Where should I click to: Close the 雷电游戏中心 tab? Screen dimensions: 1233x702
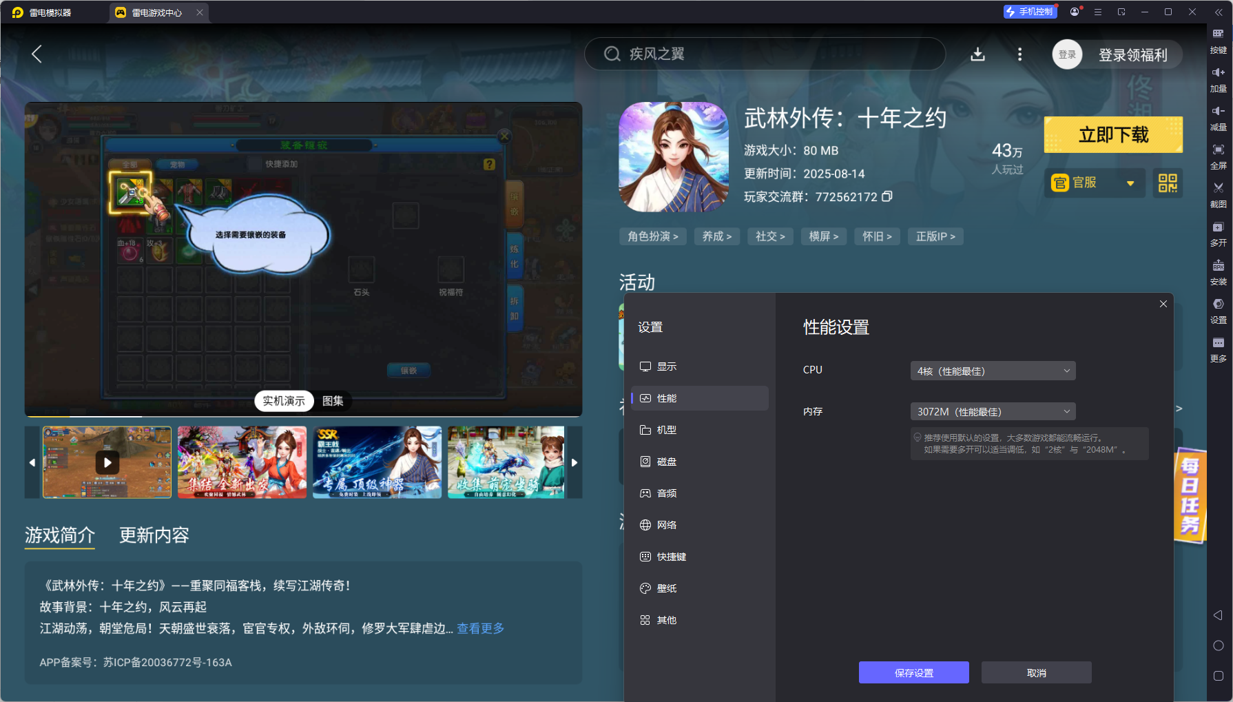200,12
